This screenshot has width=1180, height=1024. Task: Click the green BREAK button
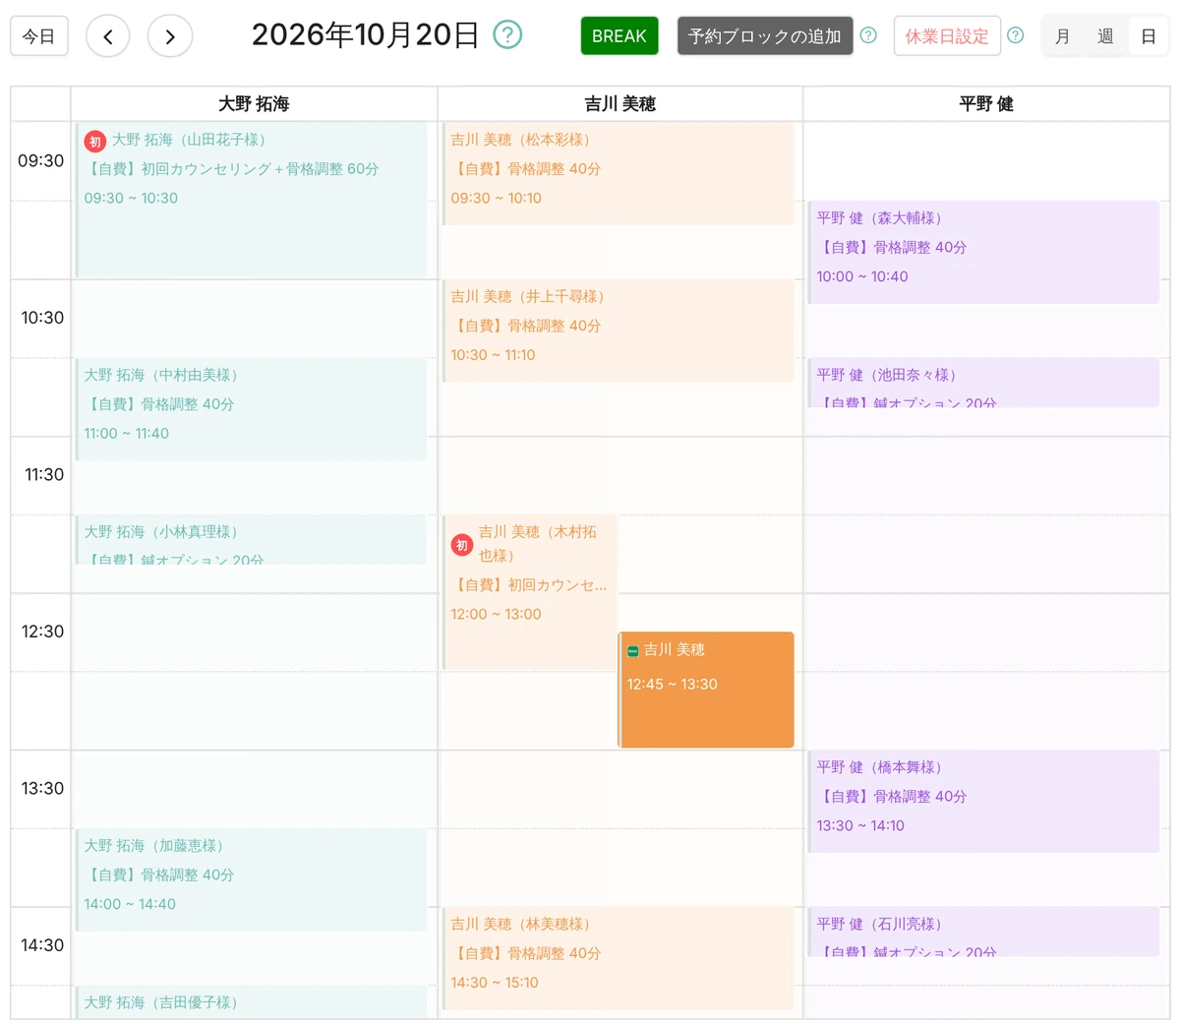tap(619, 36)
